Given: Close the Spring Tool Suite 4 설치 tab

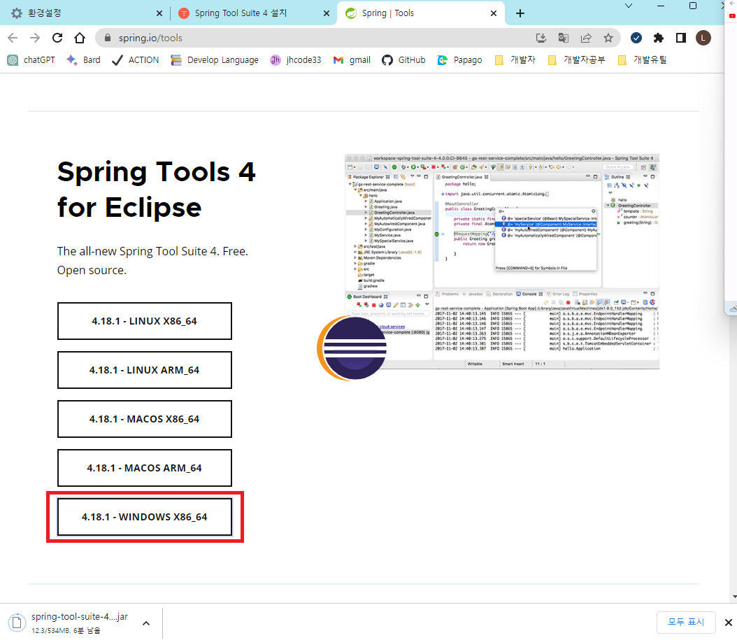Looking at the screenshot, I should (x=327, y=13).
